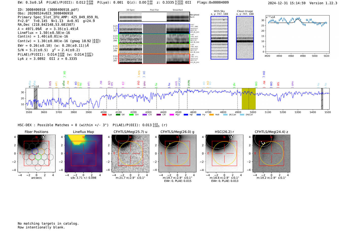Click the yellow highlighted region in spectrum
The height and width of the screenshot is (241, 355).
248,99
